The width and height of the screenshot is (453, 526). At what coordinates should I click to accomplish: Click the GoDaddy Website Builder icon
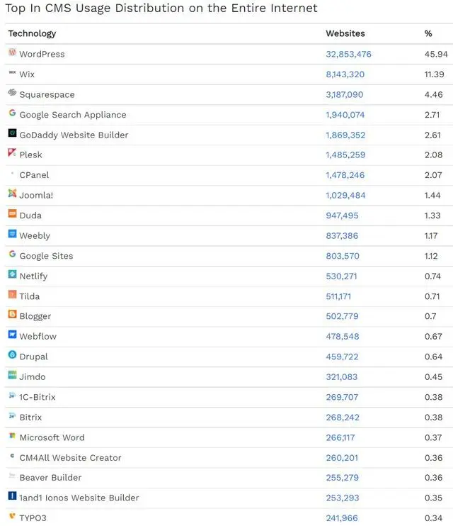(x=13, y=133)
